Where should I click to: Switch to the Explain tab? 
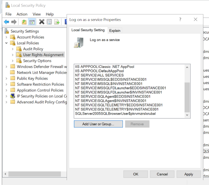115,31
